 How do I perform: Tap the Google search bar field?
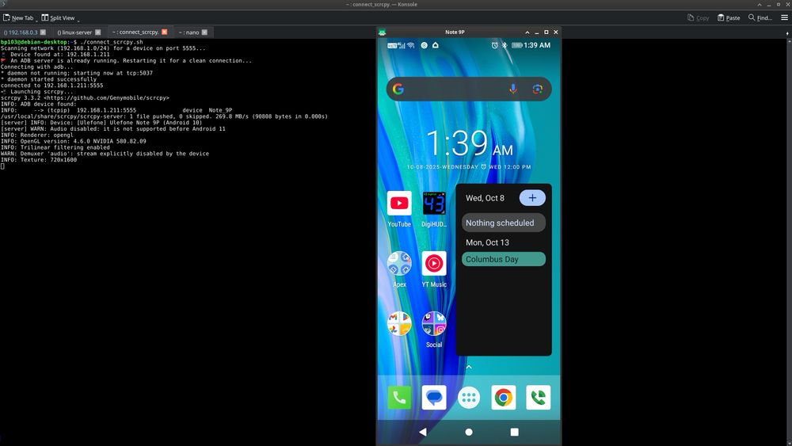pyautogui.click(x=469, y=89)
